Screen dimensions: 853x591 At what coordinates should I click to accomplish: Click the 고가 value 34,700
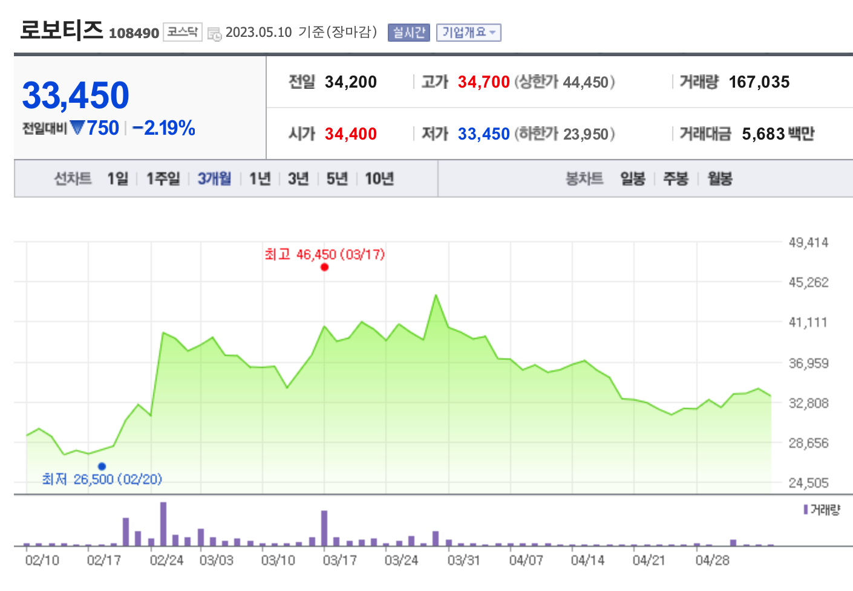[484, 82]
